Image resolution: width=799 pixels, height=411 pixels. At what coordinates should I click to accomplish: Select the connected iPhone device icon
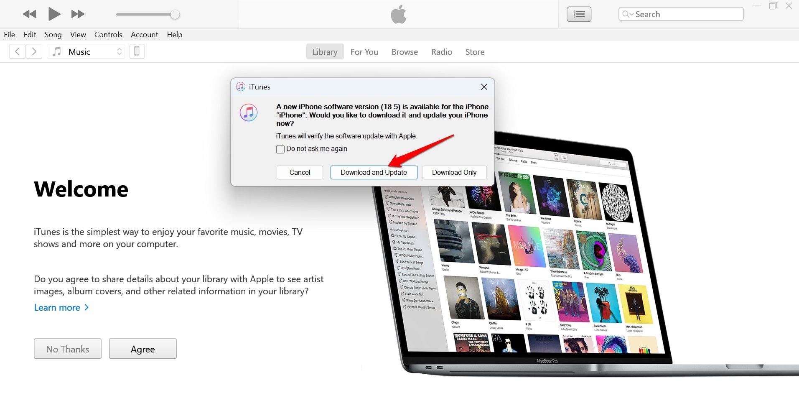pyautogui.click(x=137, y=51)
